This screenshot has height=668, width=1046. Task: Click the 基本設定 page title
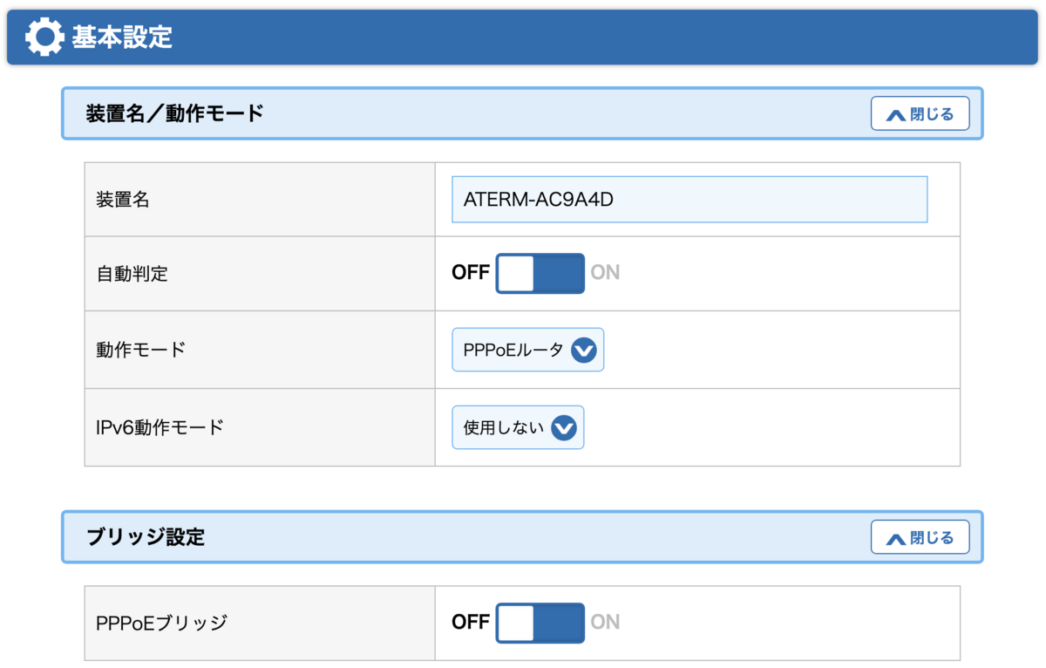click(122, 37)
